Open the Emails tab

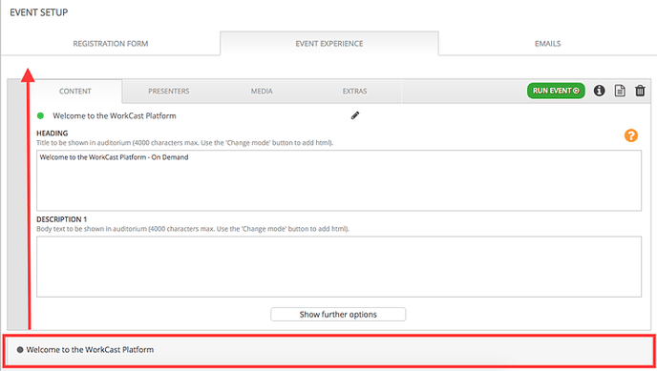[547, 44]
